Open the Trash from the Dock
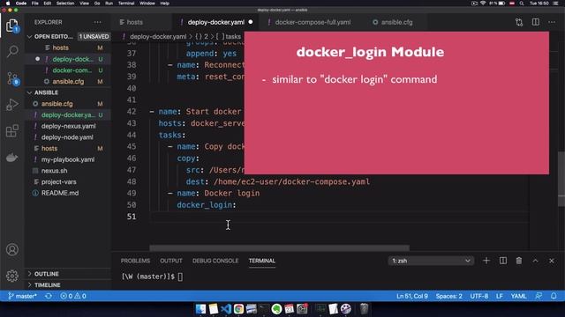Screen dimensions: 565x317 [x=365, y=309]
